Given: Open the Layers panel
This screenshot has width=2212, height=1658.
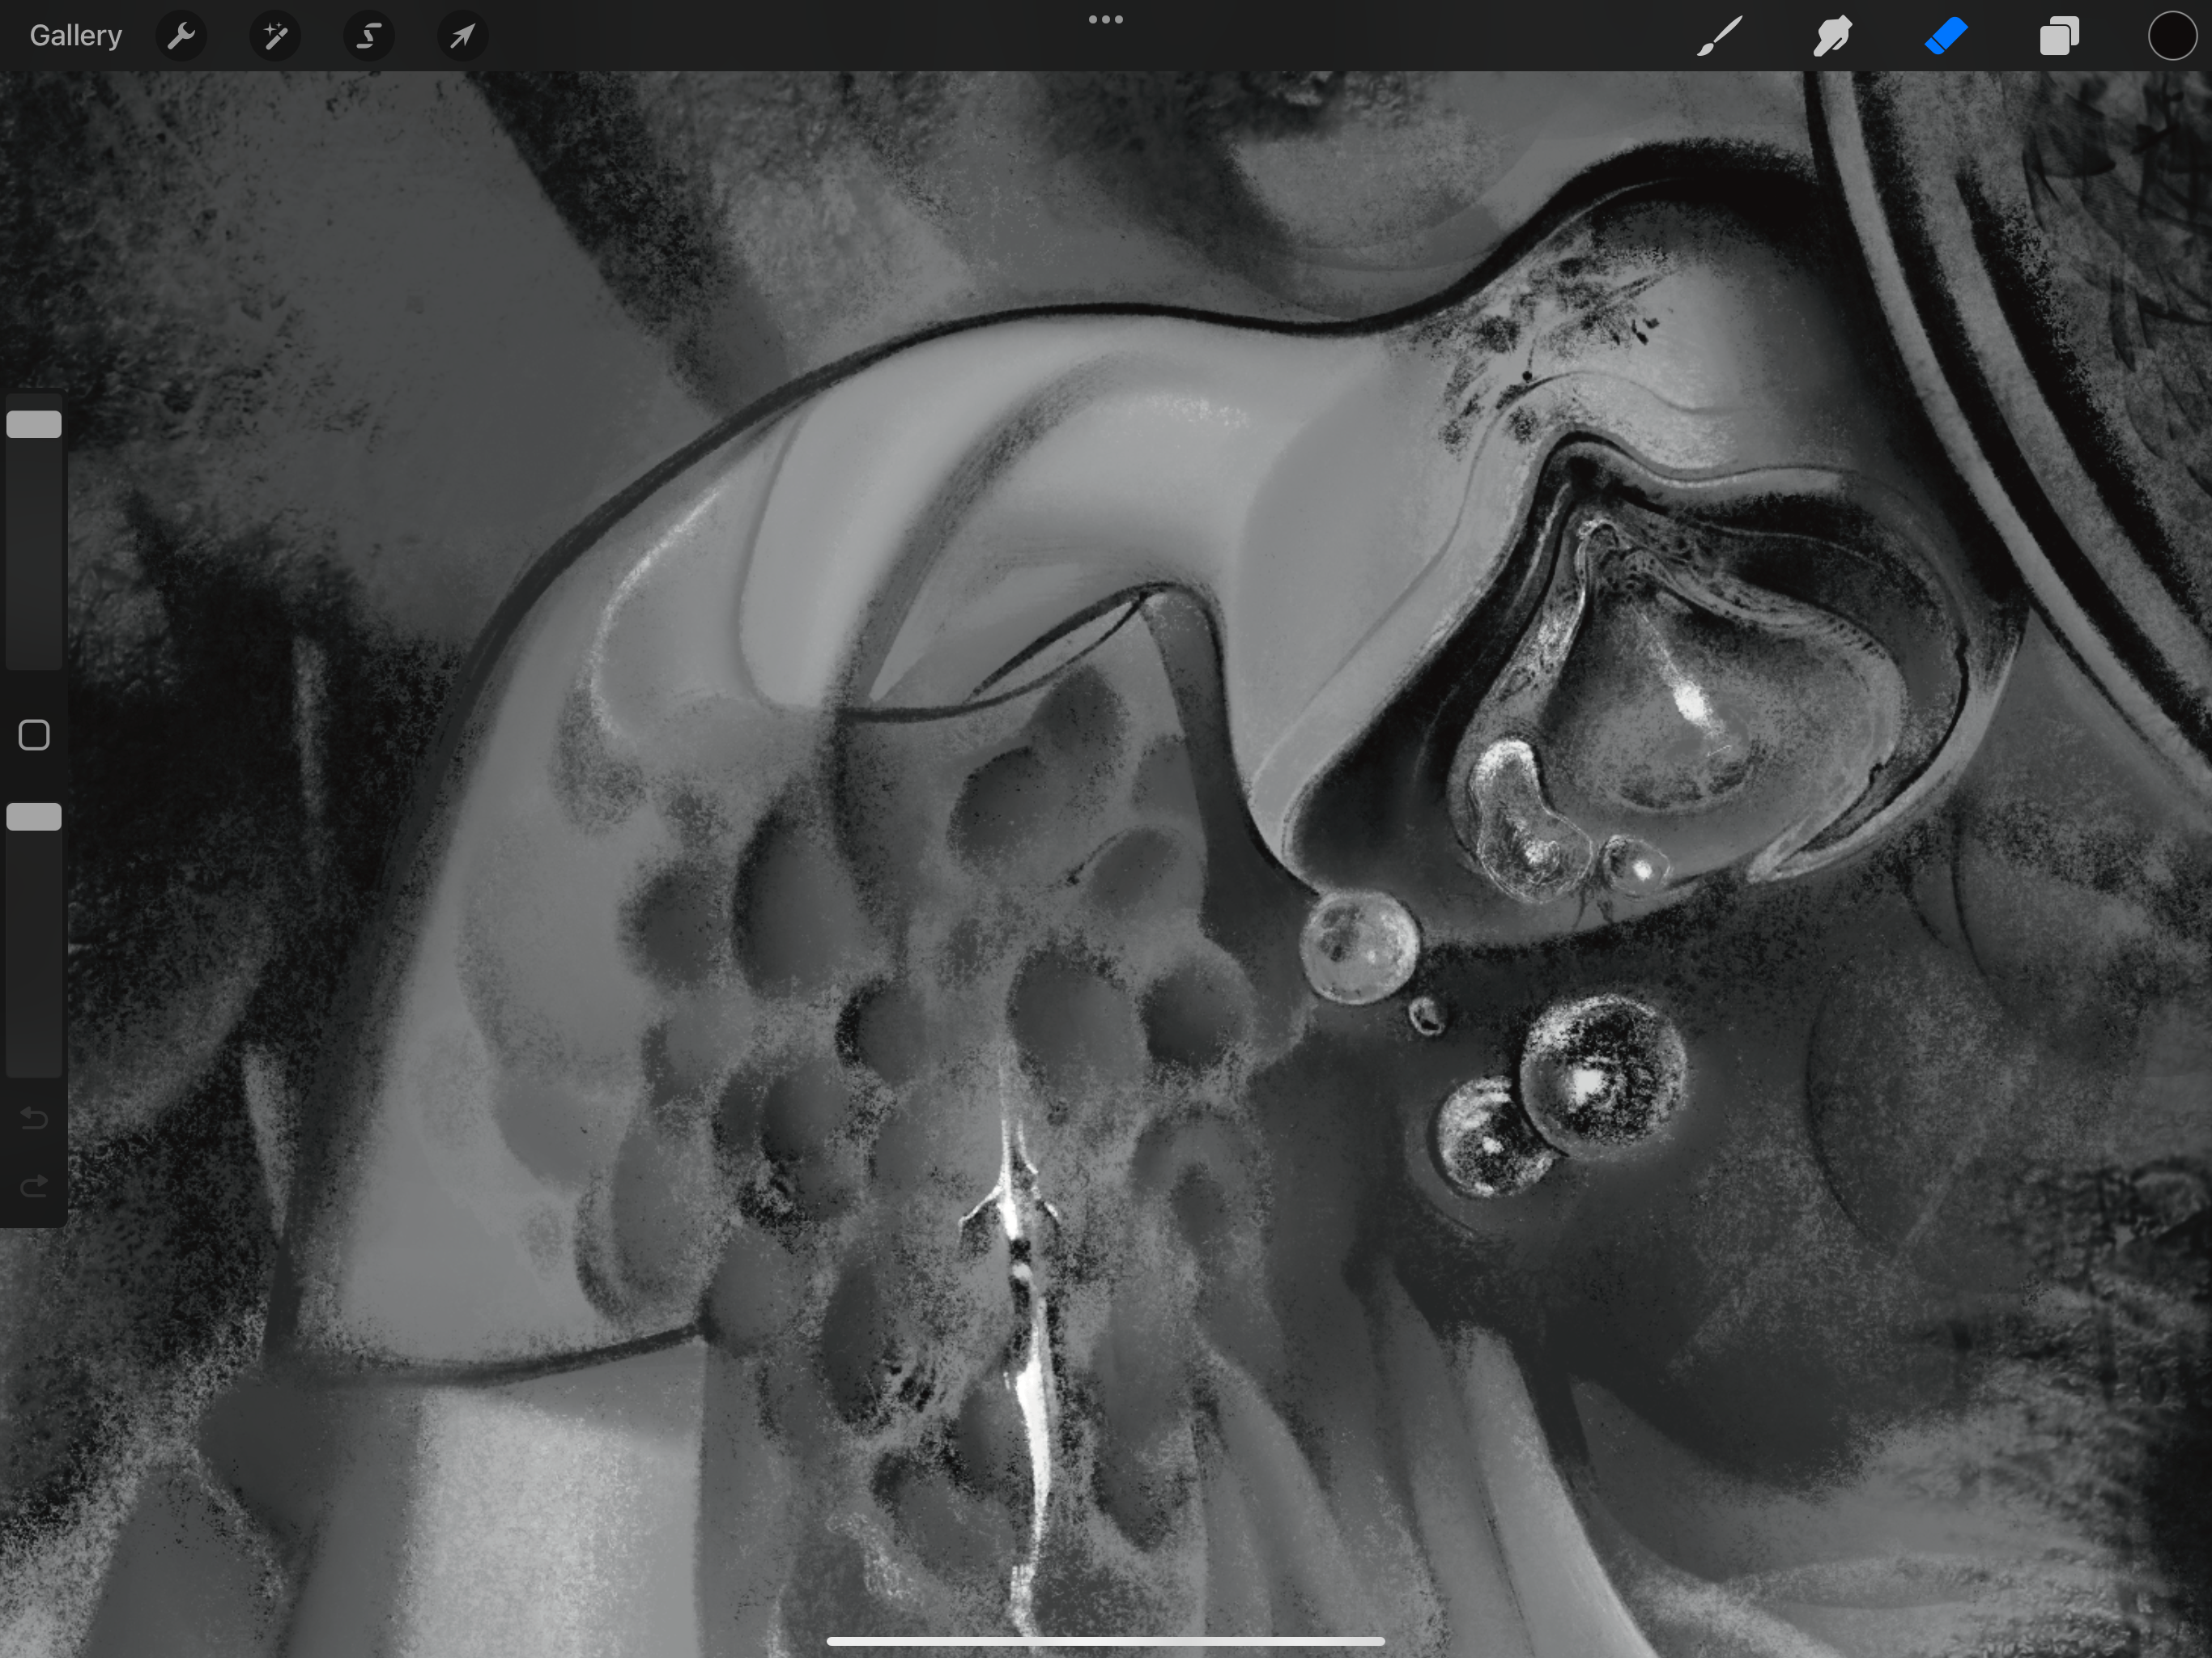Looking at the screenshot, I should click(2059, 36).
